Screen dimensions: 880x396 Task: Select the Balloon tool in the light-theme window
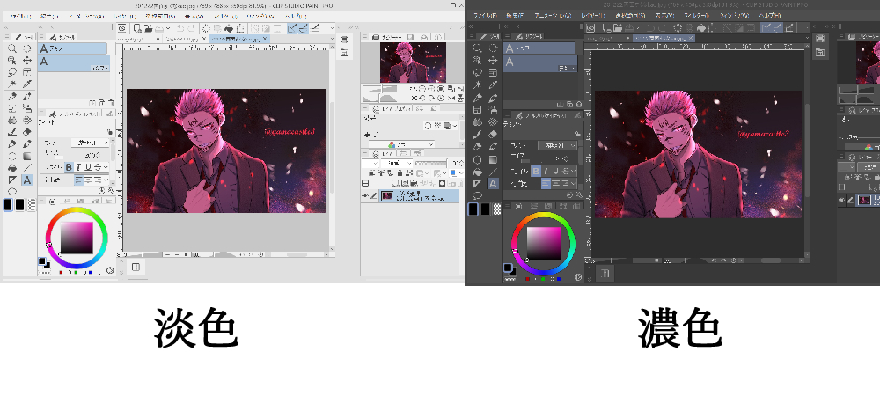[x=11, y=192]
